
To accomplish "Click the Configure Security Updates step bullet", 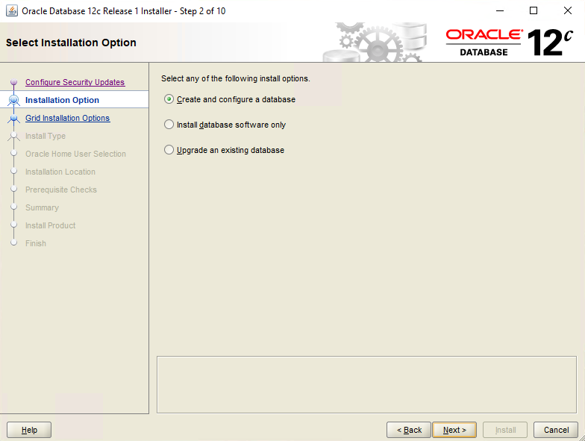I will 13,82.
